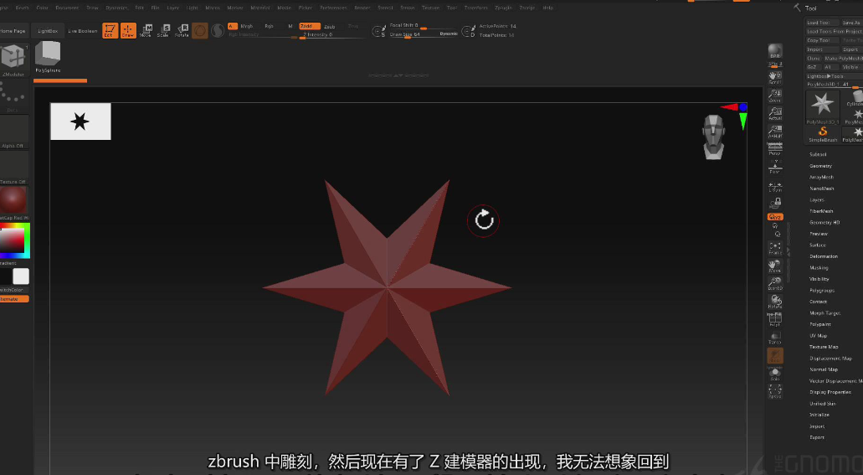Screen dimensions: 863x475
Task: Toggle the M material channel button
Action: click(x=290, y=26)
